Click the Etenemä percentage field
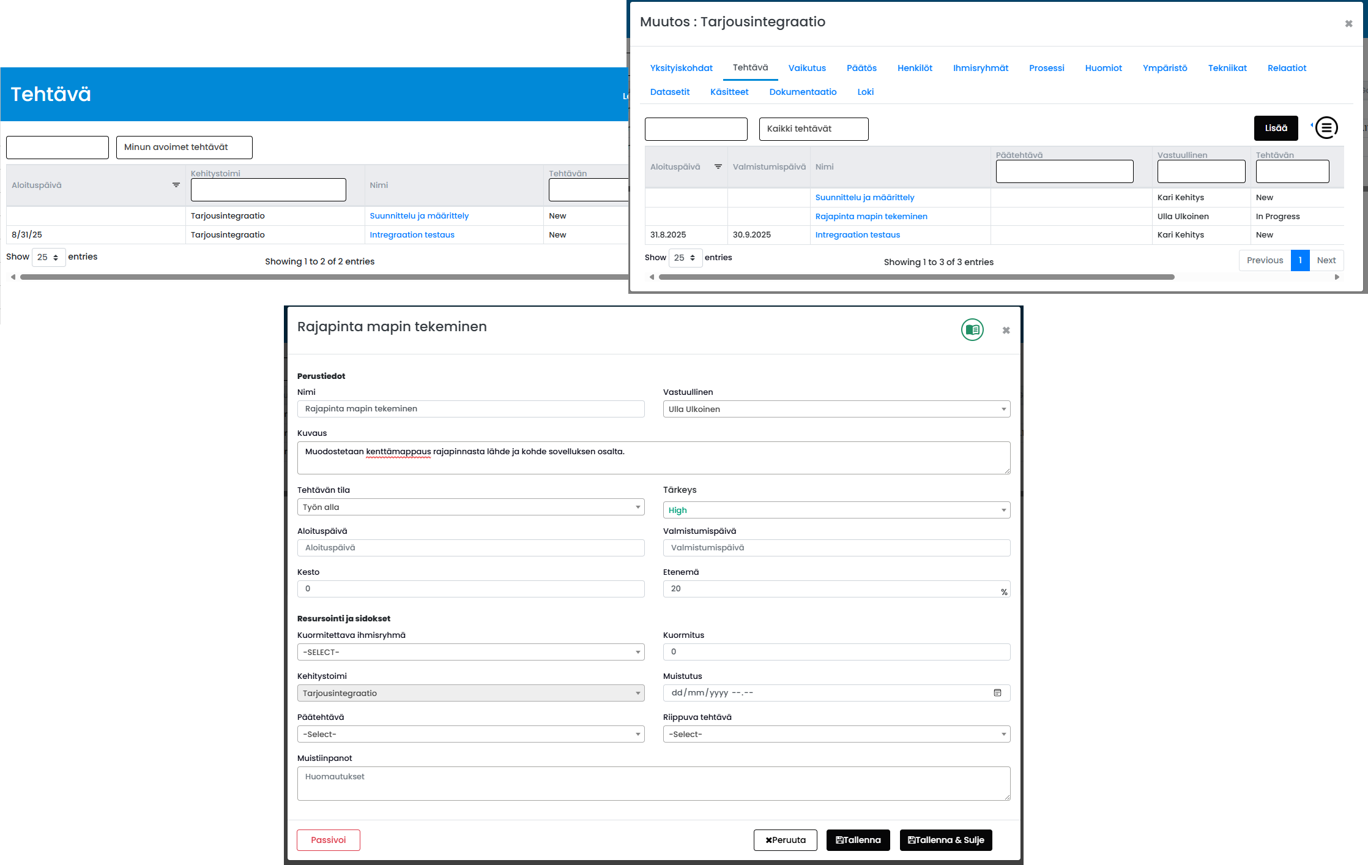1368x865 pixels. tap(832, 589)
